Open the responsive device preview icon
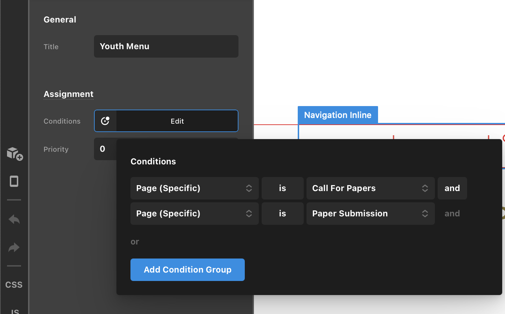Viewport: 505px width, 314px height. click(x=14, y=181)
